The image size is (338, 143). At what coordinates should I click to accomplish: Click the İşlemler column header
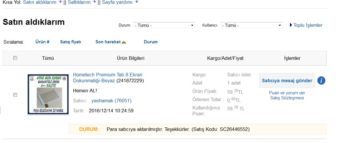(x=292, y=58)
